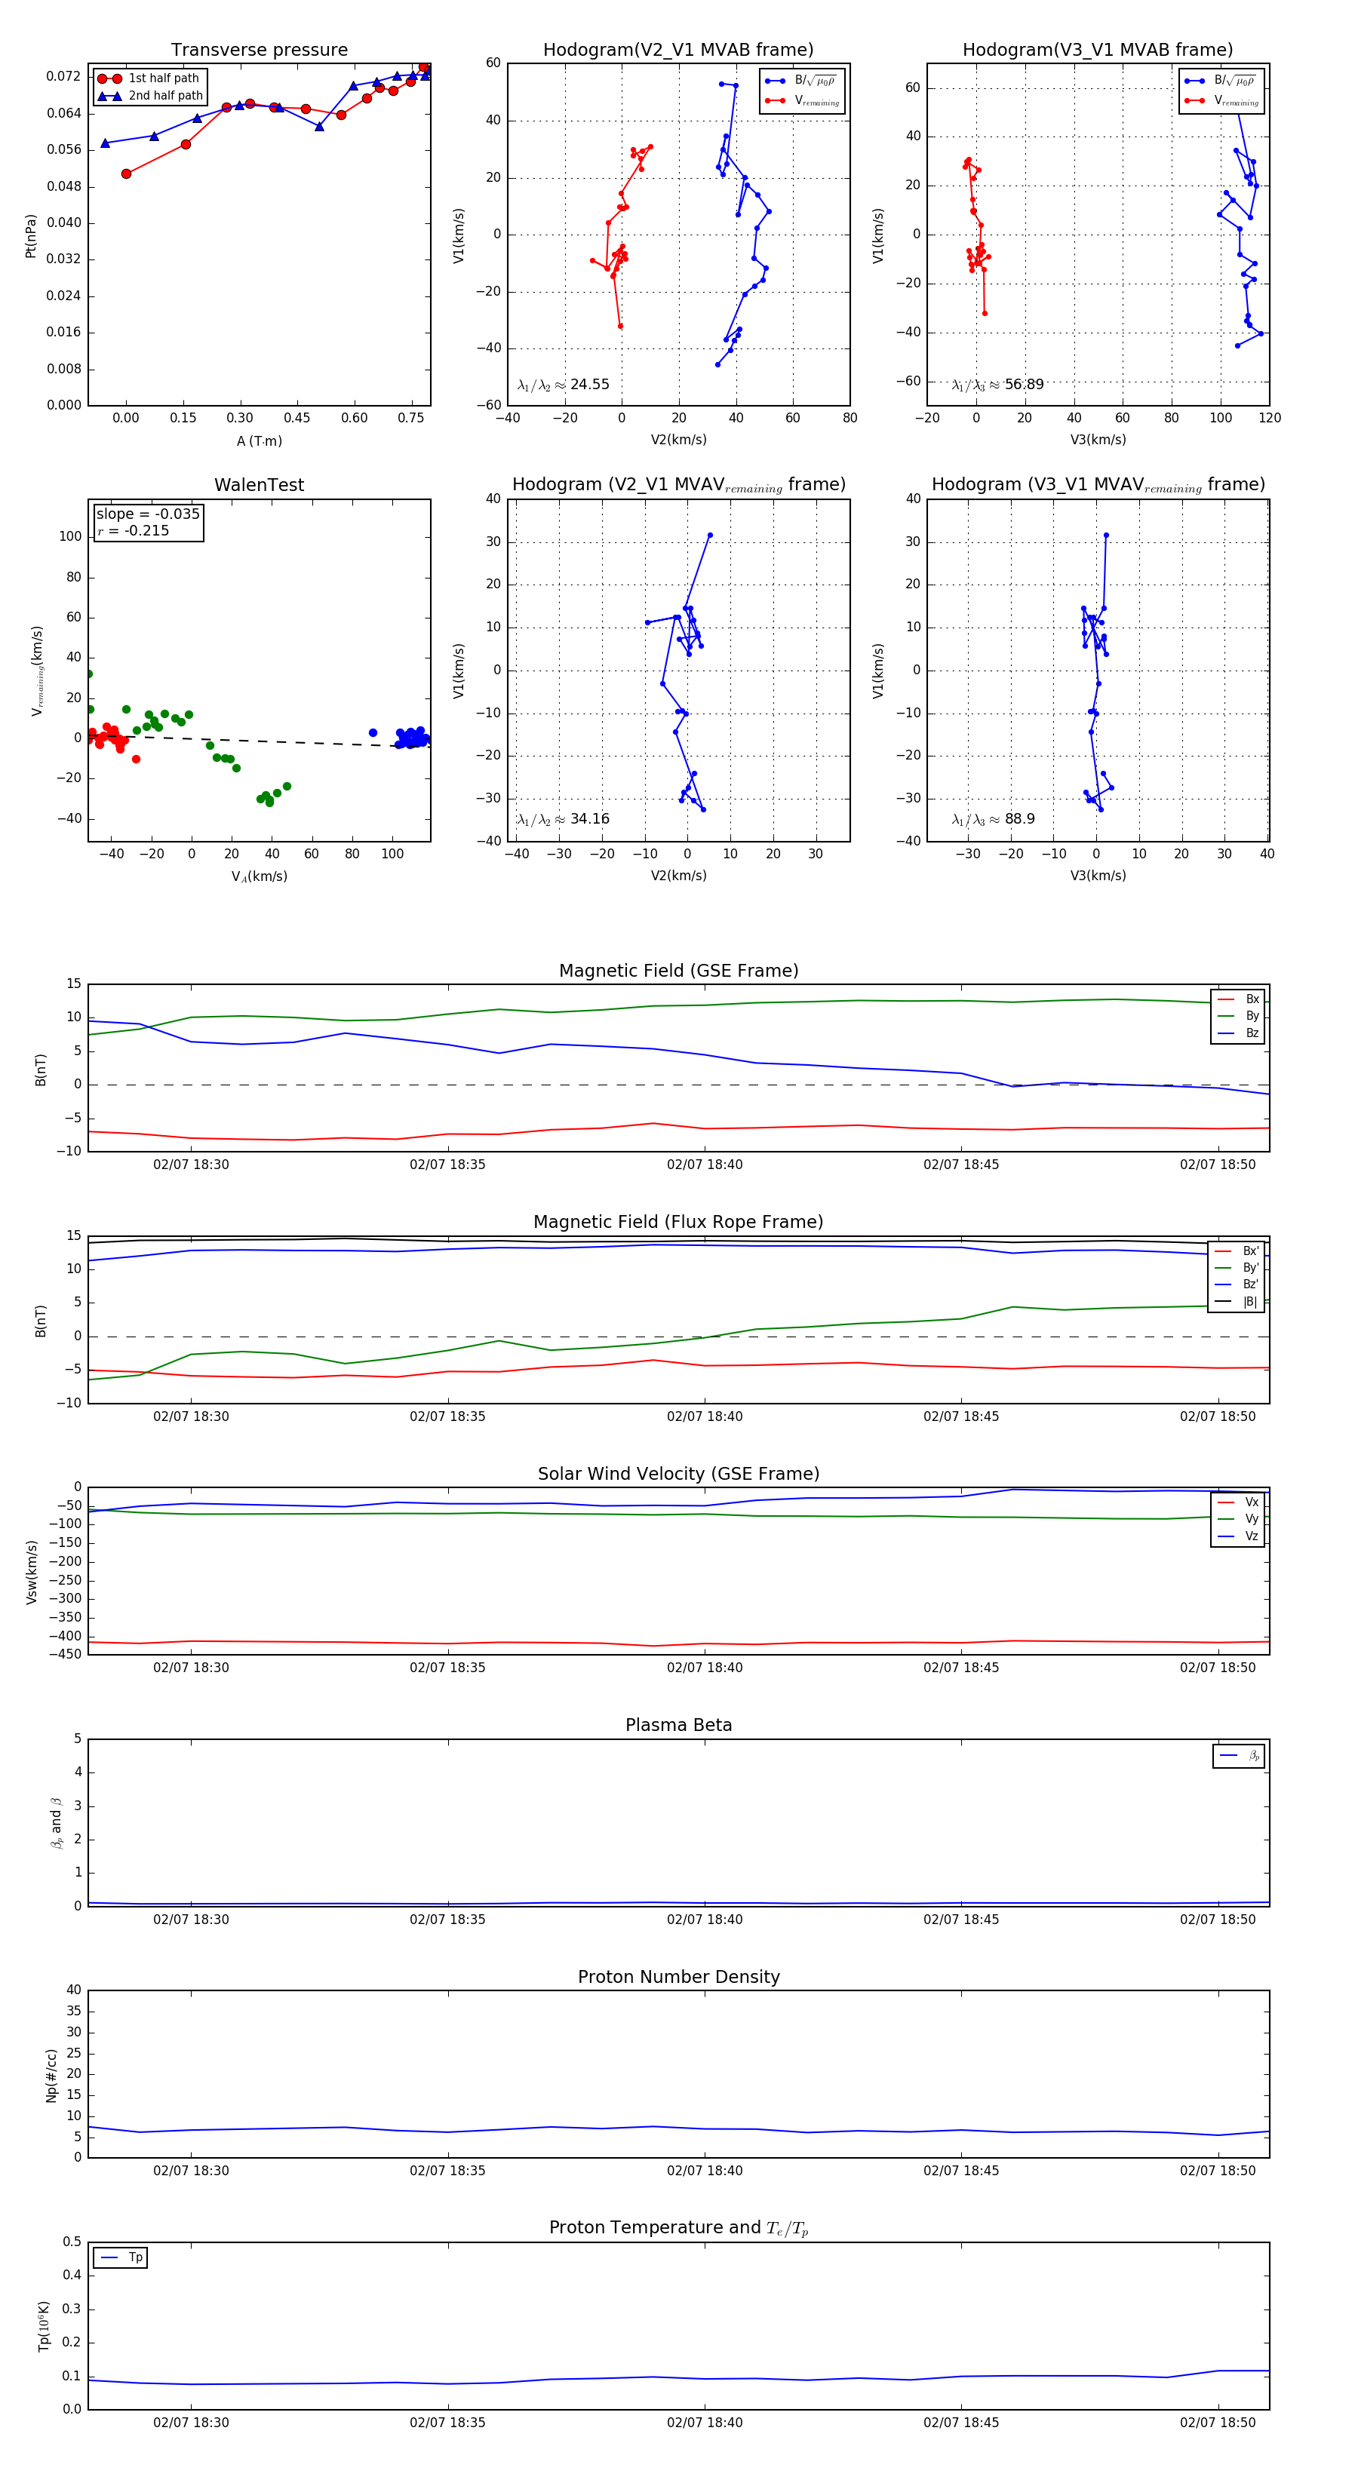Click 'Hodogram(V3_V1 MVAB frame)' title
The width and height of the screenshot is (1358, 2489).
[1097, 51]
